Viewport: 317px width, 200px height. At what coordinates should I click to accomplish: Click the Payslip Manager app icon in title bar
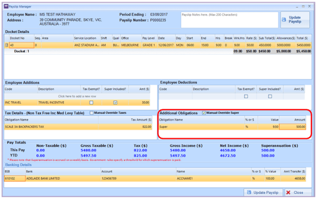(6, 6)
